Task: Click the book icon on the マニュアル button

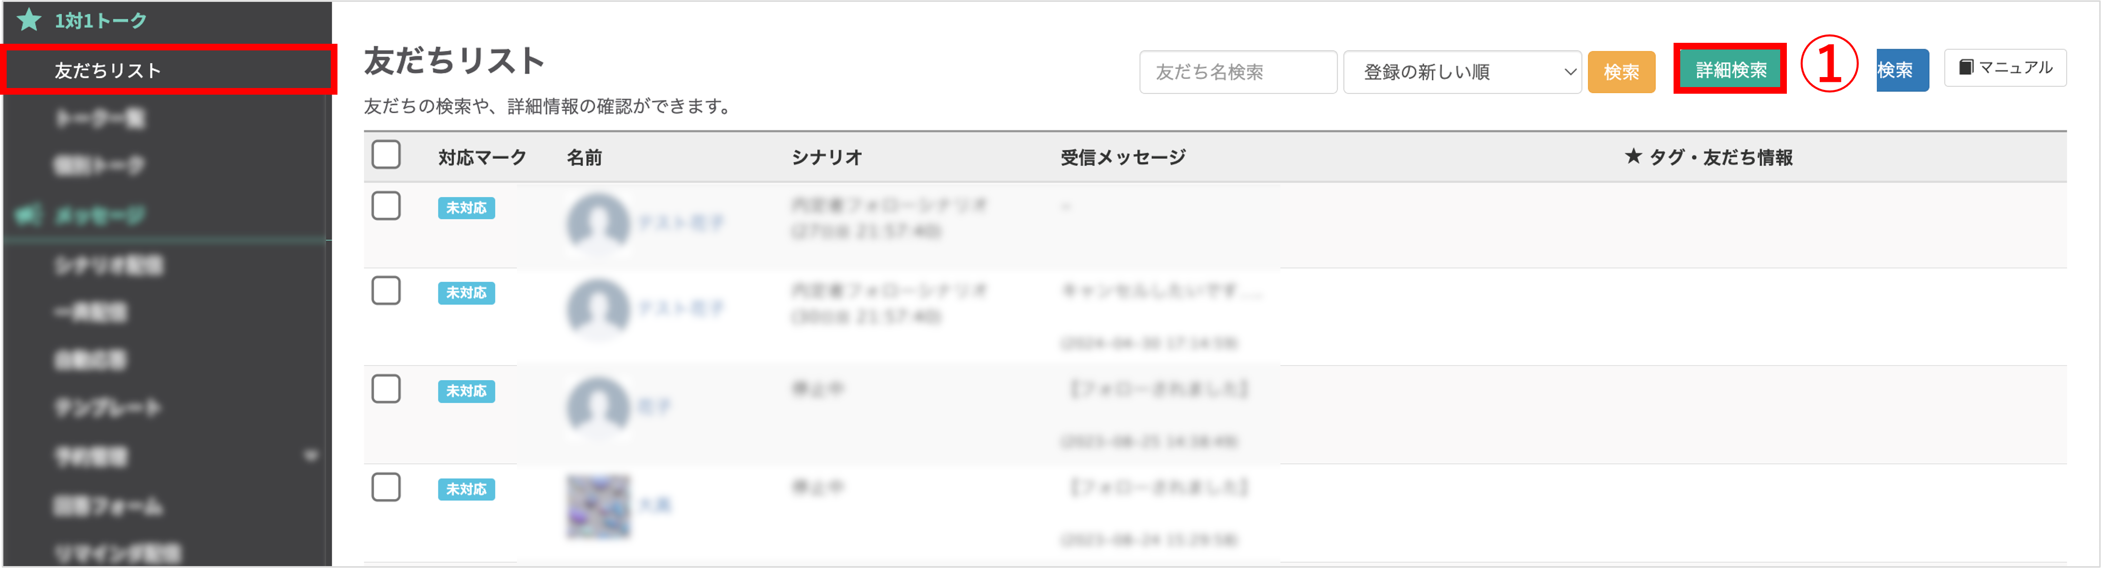Action: [1966, 67]
